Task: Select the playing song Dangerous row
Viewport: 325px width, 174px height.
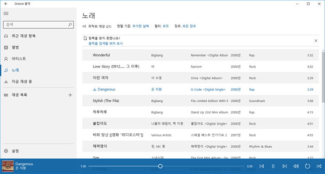Action: pos(201,89)
